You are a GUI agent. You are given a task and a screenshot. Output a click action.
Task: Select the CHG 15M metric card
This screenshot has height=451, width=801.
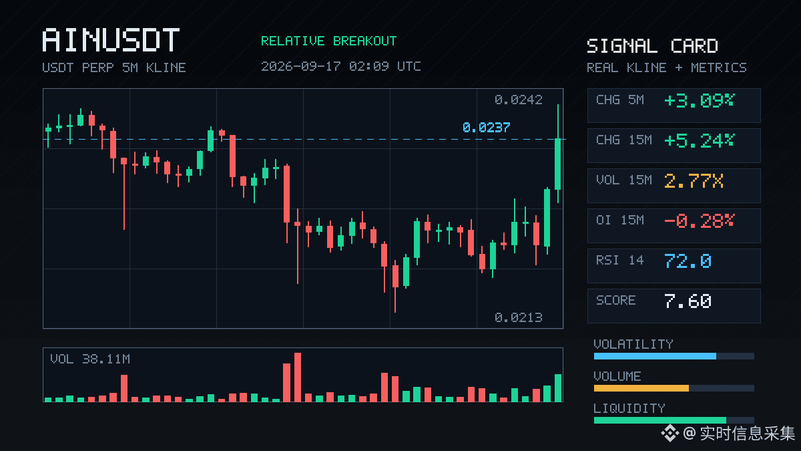point(674,146)
